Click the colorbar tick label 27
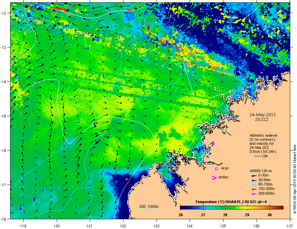This screenshot has width=297, height=229. point(203,215)
